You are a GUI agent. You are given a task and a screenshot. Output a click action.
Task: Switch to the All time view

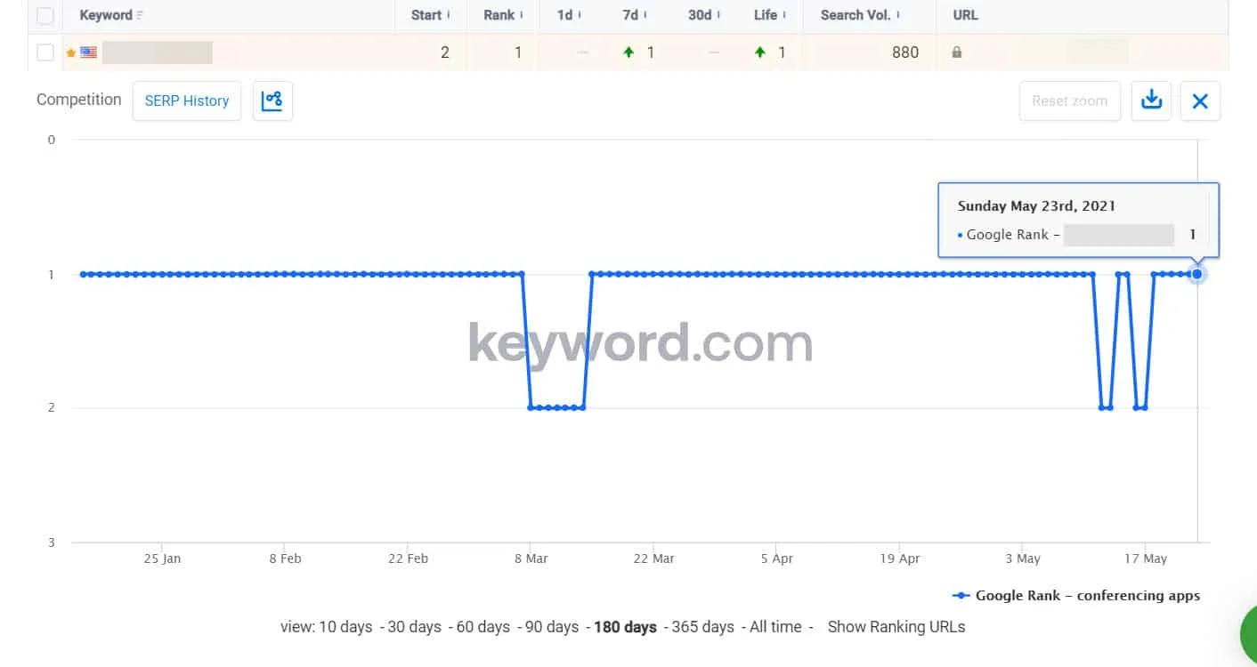[775, 626]
